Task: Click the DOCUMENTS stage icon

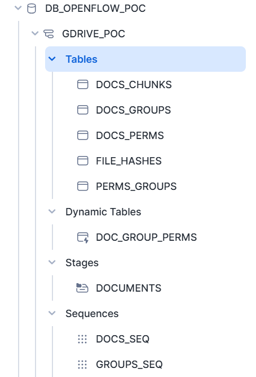Action: click(82, 288)
